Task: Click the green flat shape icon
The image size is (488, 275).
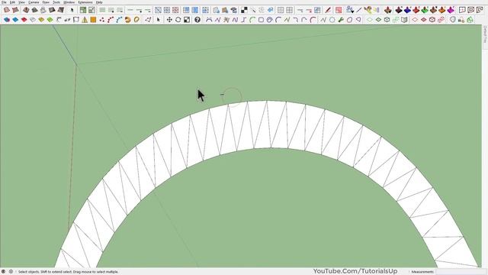Action: point(50,20)
